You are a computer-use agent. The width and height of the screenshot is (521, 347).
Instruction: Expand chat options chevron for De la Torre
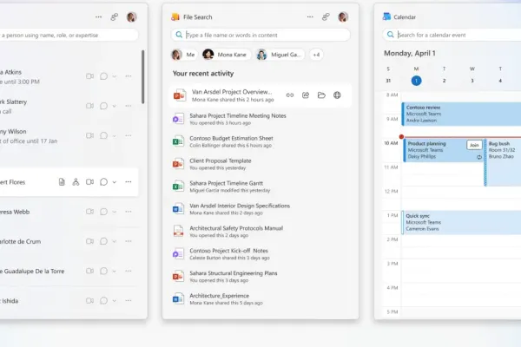(115, 271)
